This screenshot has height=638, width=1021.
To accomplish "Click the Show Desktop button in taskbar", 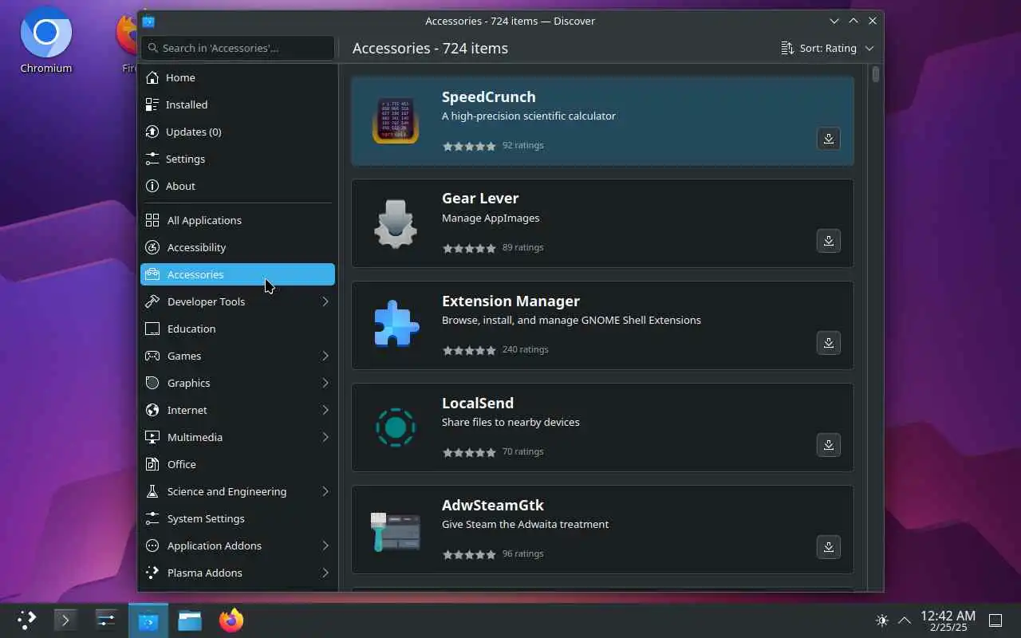I will pyautogui.click(x=995, y=620).
